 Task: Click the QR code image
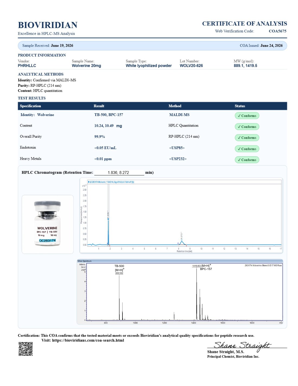coord(26,349)
